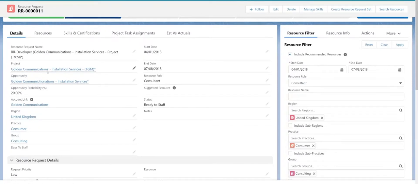Click the edit pencil for Start Date field

(x=267, y=51)
